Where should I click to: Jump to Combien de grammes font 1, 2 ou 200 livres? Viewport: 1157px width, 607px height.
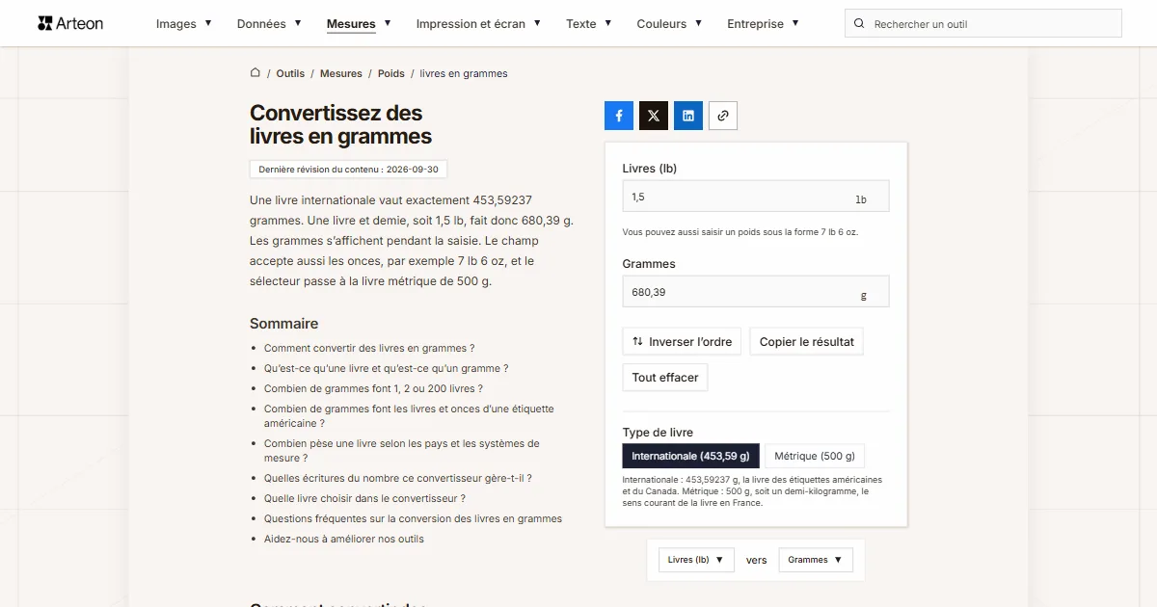click(x=373, y=389)
